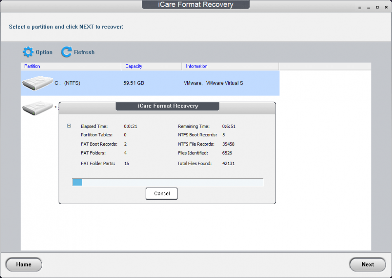Collapse the scan details with minus box
Screen dimensions: 392x278
tap(69, 126)
